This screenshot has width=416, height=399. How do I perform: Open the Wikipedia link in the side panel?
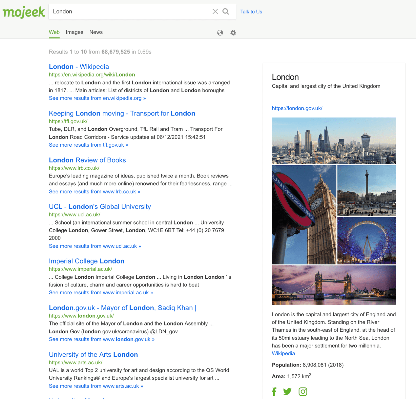[283, 353]
